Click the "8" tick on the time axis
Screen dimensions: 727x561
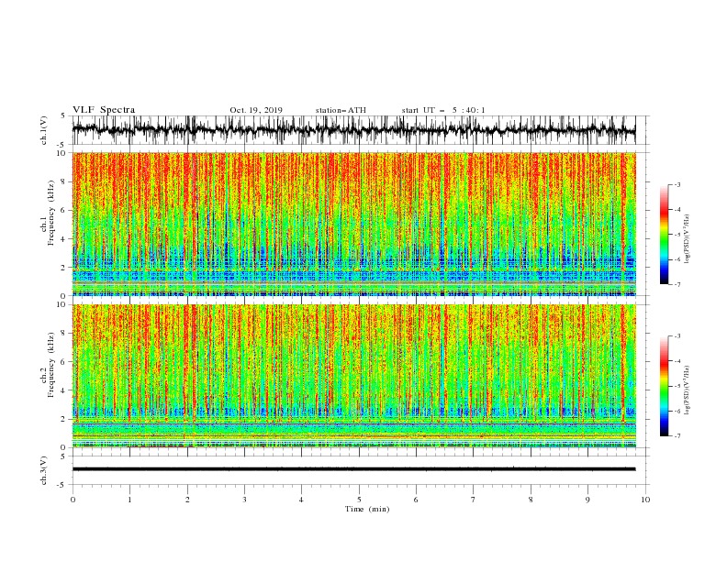[x=531, y=500]
